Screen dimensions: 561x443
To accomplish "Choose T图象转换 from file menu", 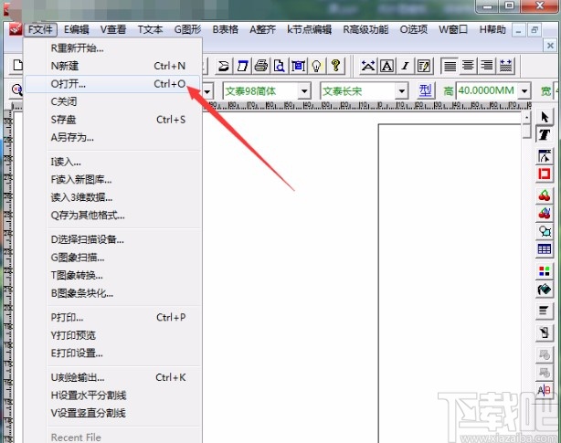I will [x=113, y=275].
